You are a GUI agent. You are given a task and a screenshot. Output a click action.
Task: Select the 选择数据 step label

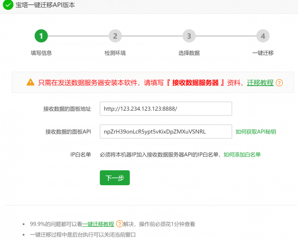pyautogui.click(x=189, y=53)
